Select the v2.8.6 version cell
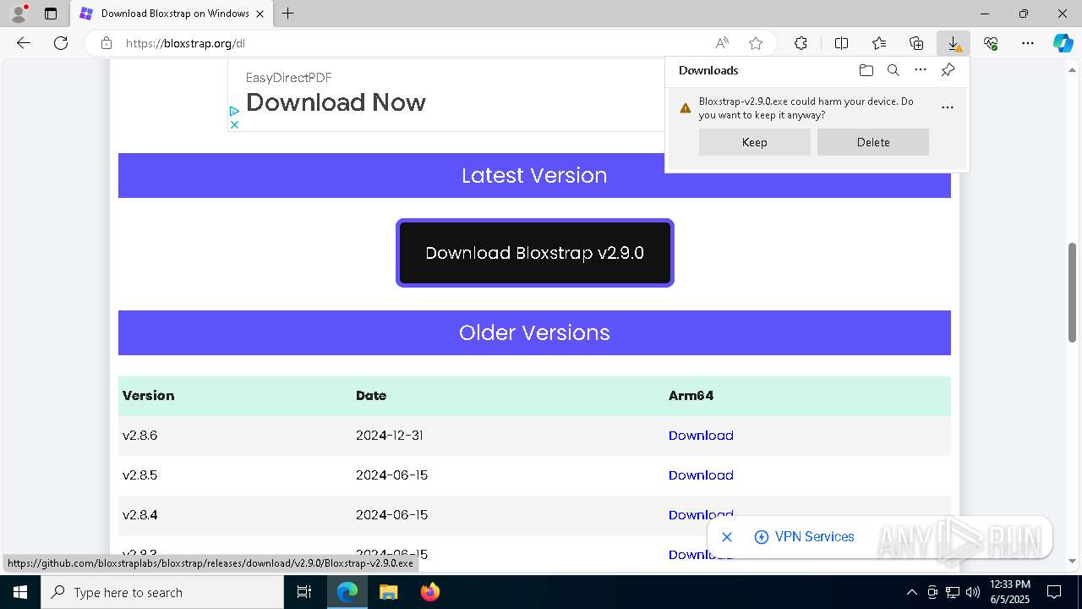Screen dimensions: 1082x609 [139, 436]
